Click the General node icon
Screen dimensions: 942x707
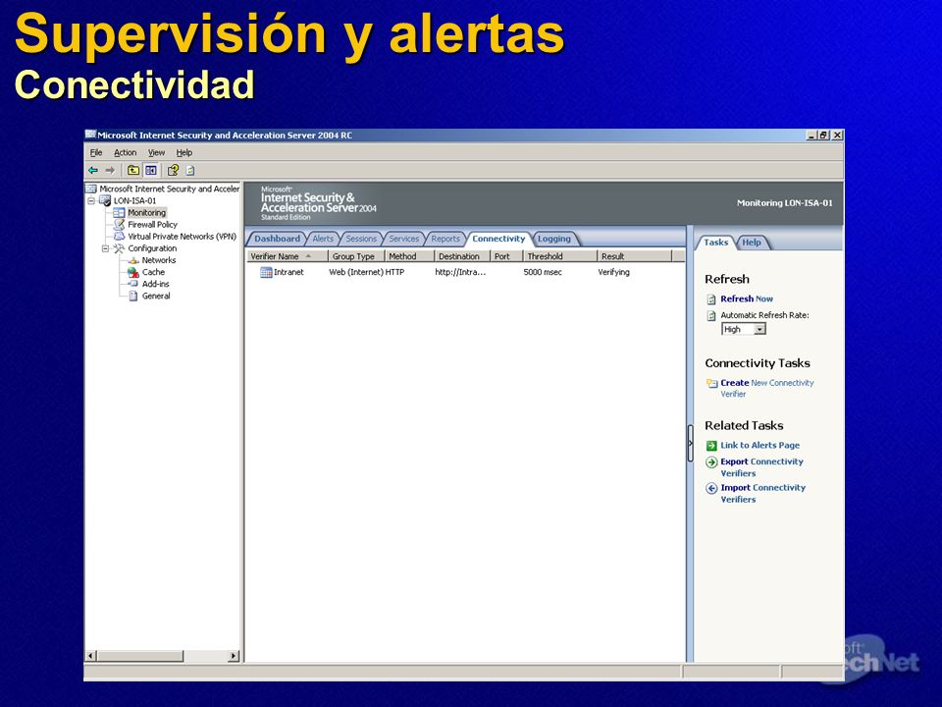133,296
